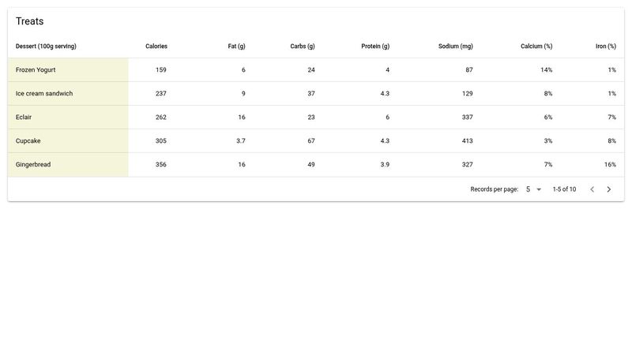This screenshot has width=632, height=355.
Task: Go to the next page of records
Action: click(608, 189)
